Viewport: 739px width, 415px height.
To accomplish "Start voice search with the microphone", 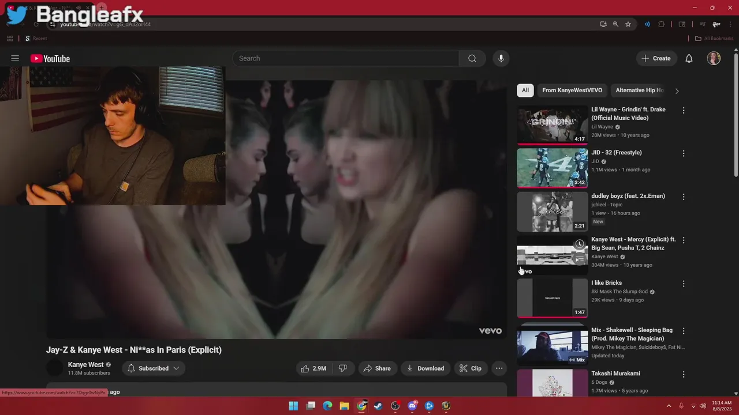I will tap(501, 58).
